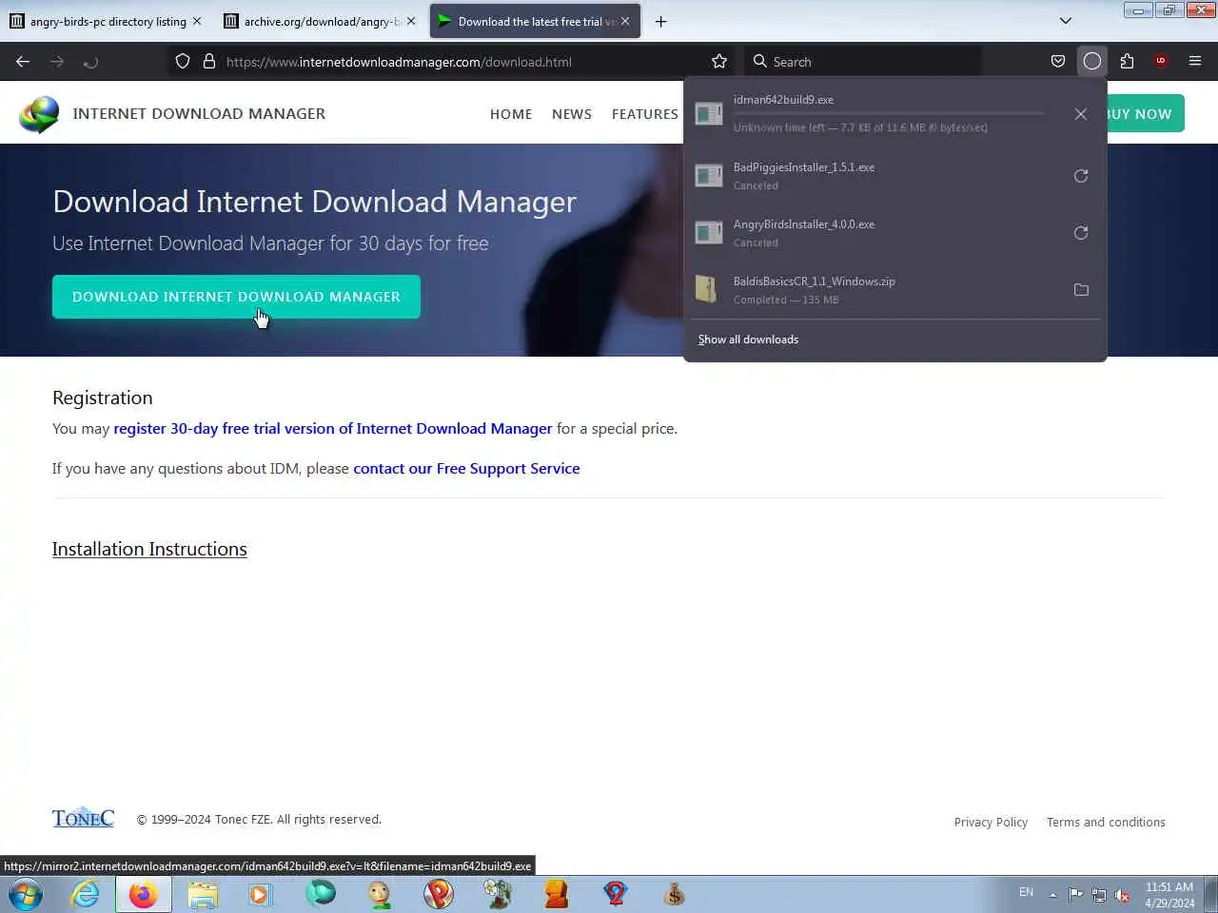Viewport: 1218px width, 913px height.
Task: Open Installation Instructions link
Action: [149, 550]
